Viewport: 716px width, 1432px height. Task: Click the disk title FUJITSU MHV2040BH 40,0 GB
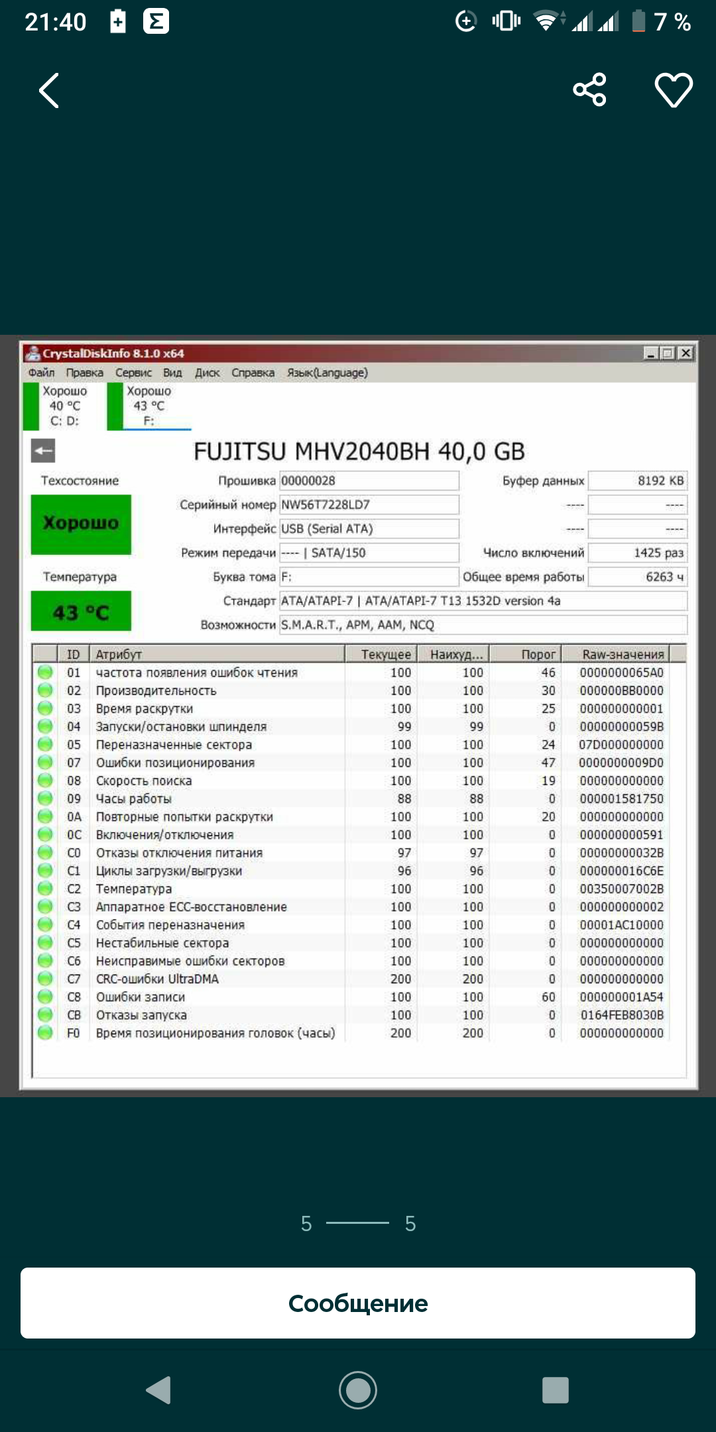(359, 451)
